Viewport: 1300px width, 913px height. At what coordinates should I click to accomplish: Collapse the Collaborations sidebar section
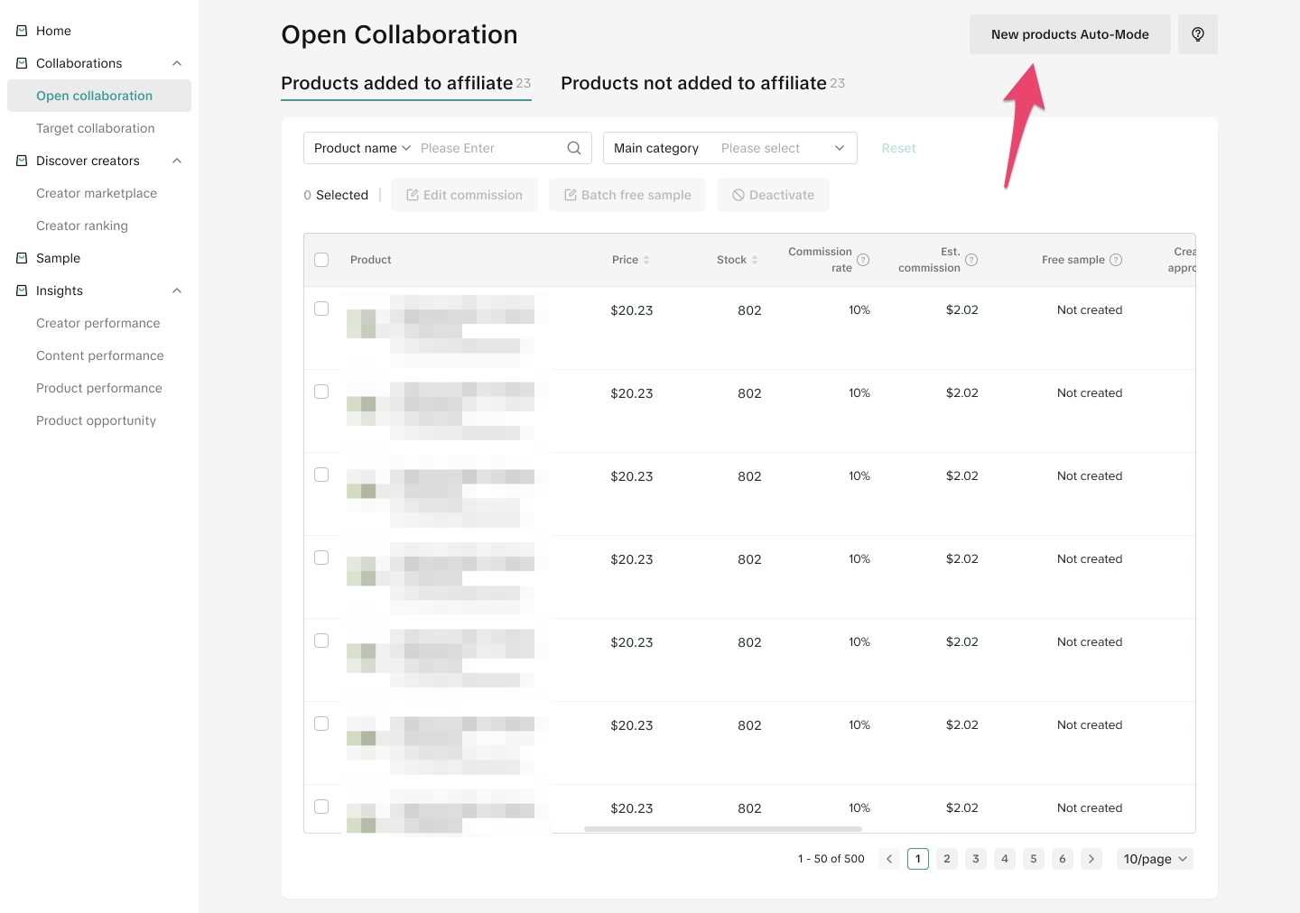(x=177, y=63)
